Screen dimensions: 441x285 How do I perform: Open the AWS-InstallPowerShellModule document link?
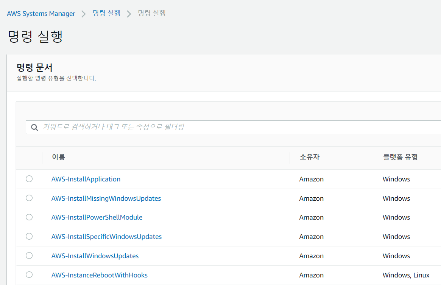click(x=97, y=217)
